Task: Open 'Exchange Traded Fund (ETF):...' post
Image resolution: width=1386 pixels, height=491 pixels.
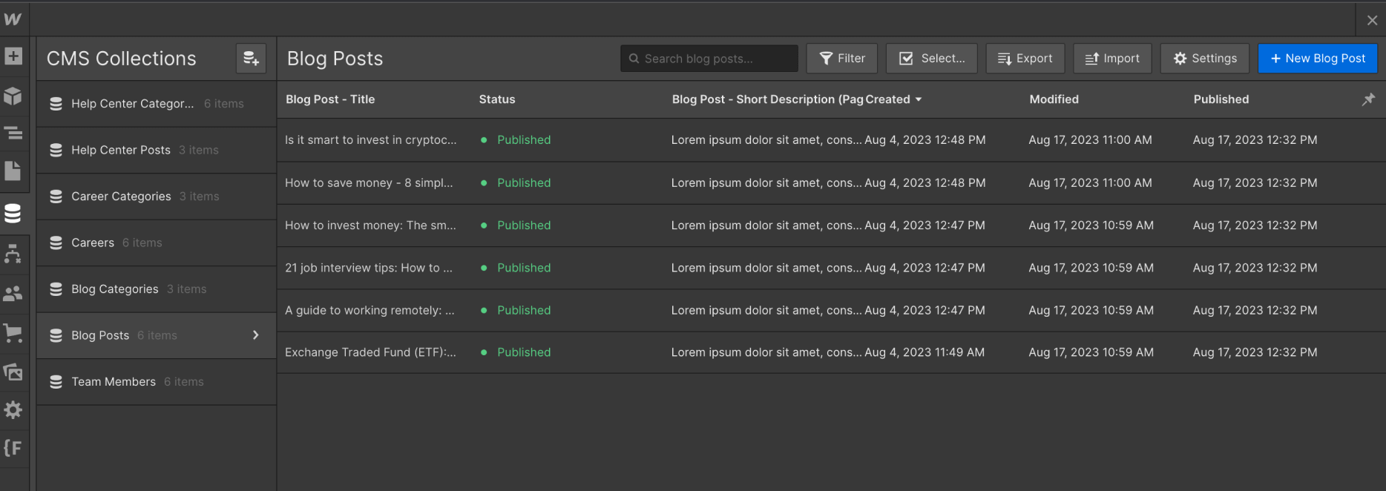Action: [370, 352]
